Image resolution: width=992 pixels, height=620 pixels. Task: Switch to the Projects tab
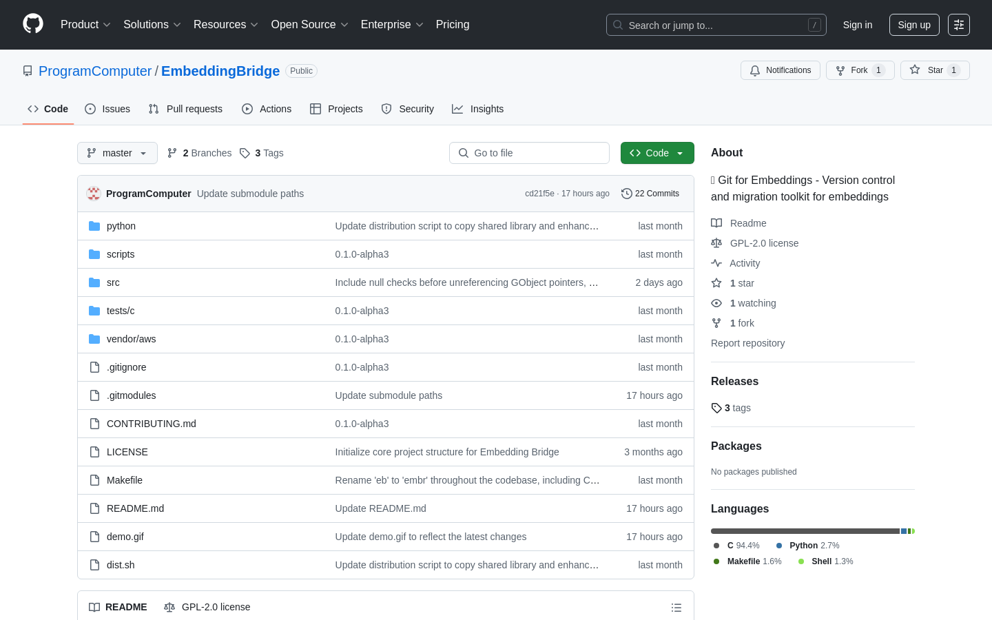click(336, 109)
